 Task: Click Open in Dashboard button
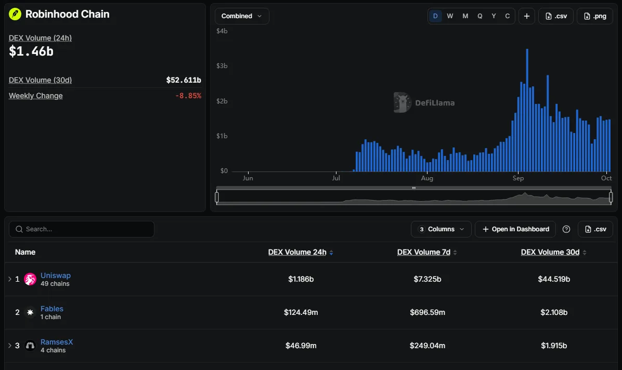tap(515, 229)
